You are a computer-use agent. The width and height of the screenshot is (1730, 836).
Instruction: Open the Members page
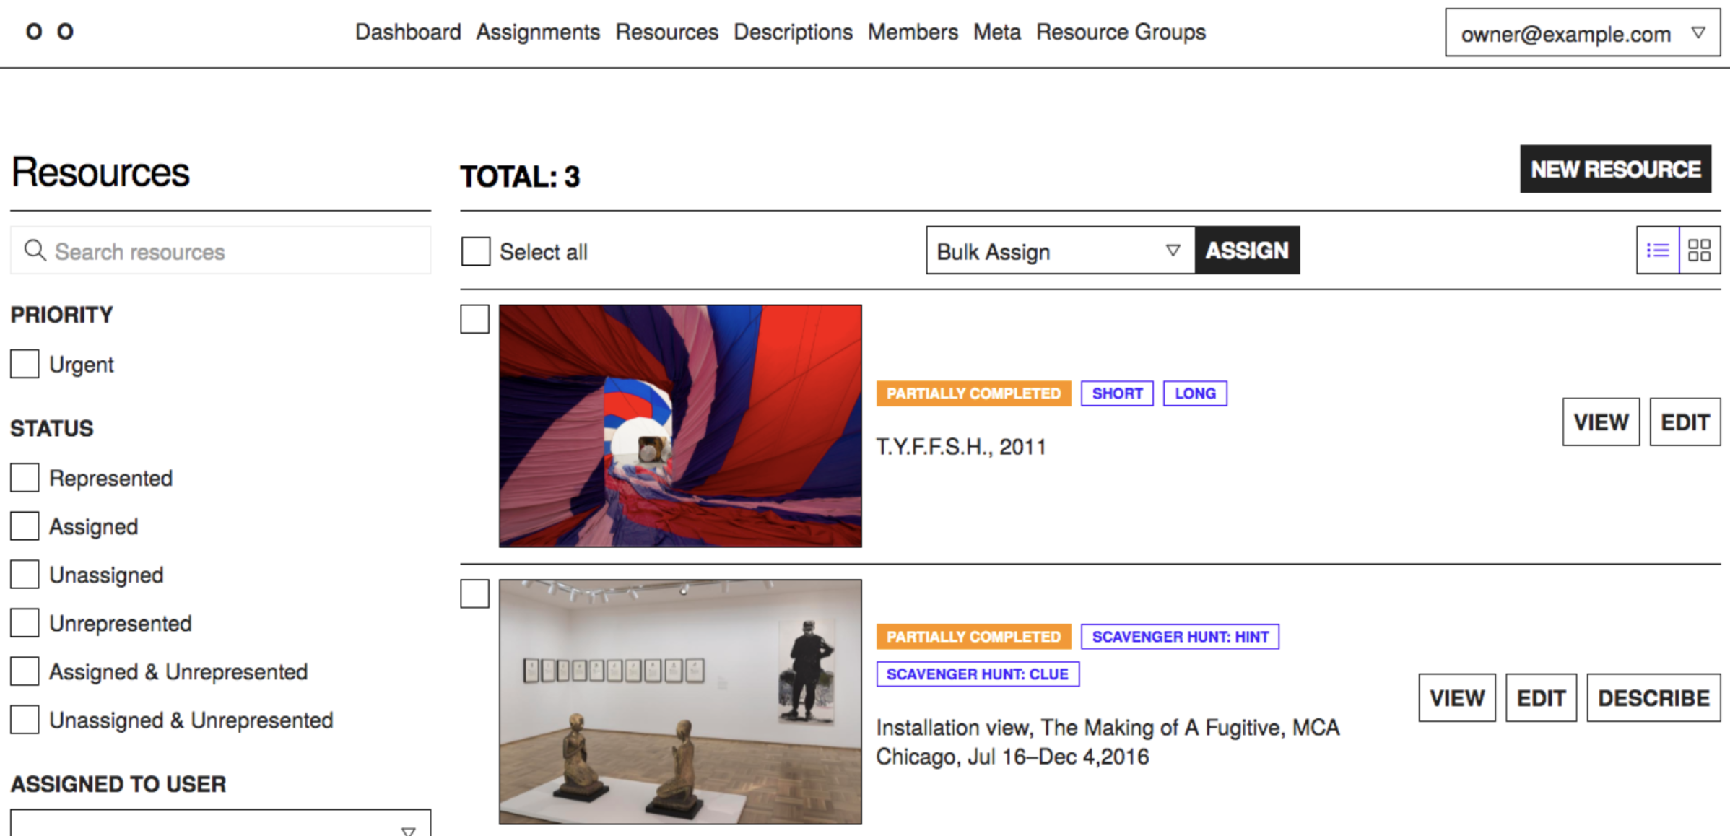coord(913,32)
